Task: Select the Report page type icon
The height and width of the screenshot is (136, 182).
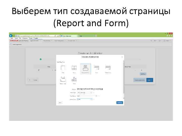Action: 74,68
